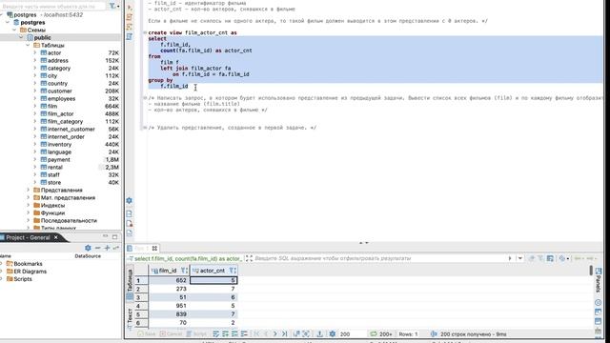Select row number 3 header in results

pyautogui.click(x=141, y=297)
